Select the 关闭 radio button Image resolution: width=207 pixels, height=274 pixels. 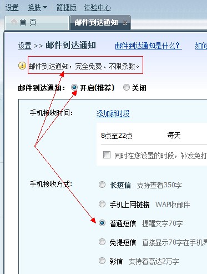[x=127, y=87]
